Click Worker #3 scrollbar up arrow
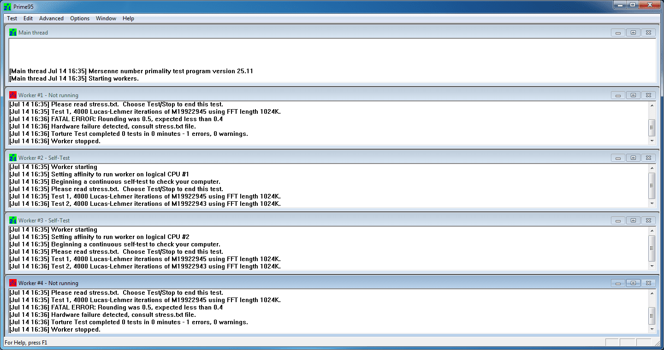664x350 pixels. [652, 230]
